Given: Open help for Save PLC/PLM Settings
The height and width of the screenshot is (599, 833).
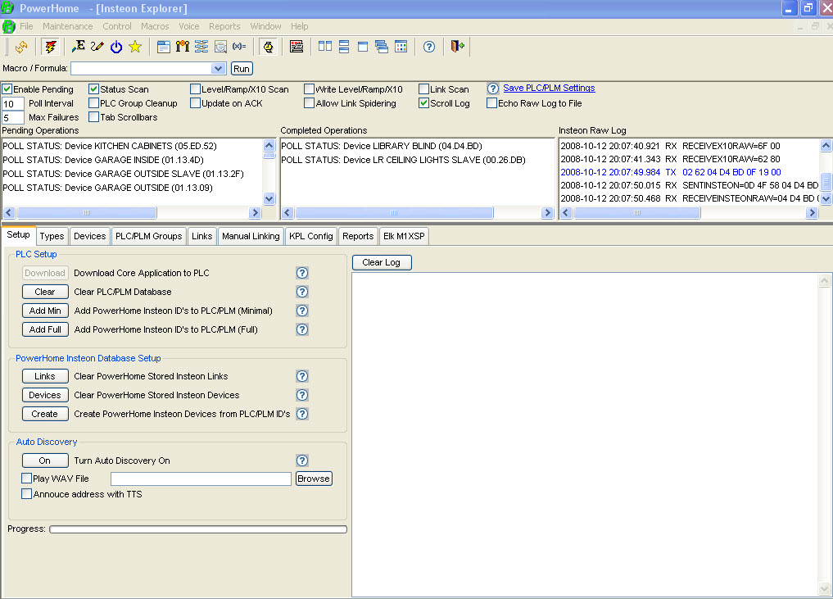Looking at the screenshot, I should tap(493, 88).
